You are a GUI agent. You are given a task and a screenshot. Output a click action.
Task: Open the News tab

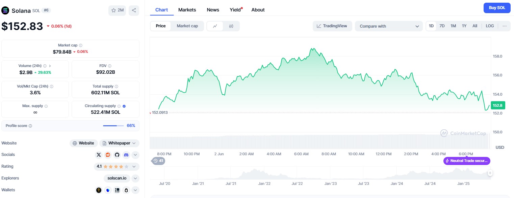[213, 10]
